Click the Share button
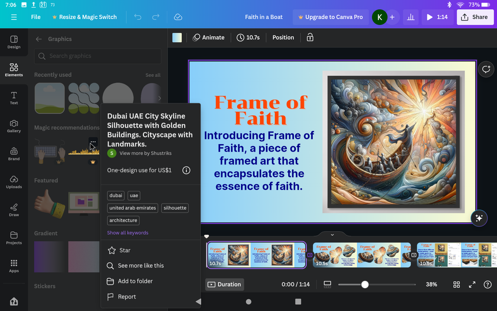Image resolution: width=497 pixels, height=311 pixels. (475, 17)
